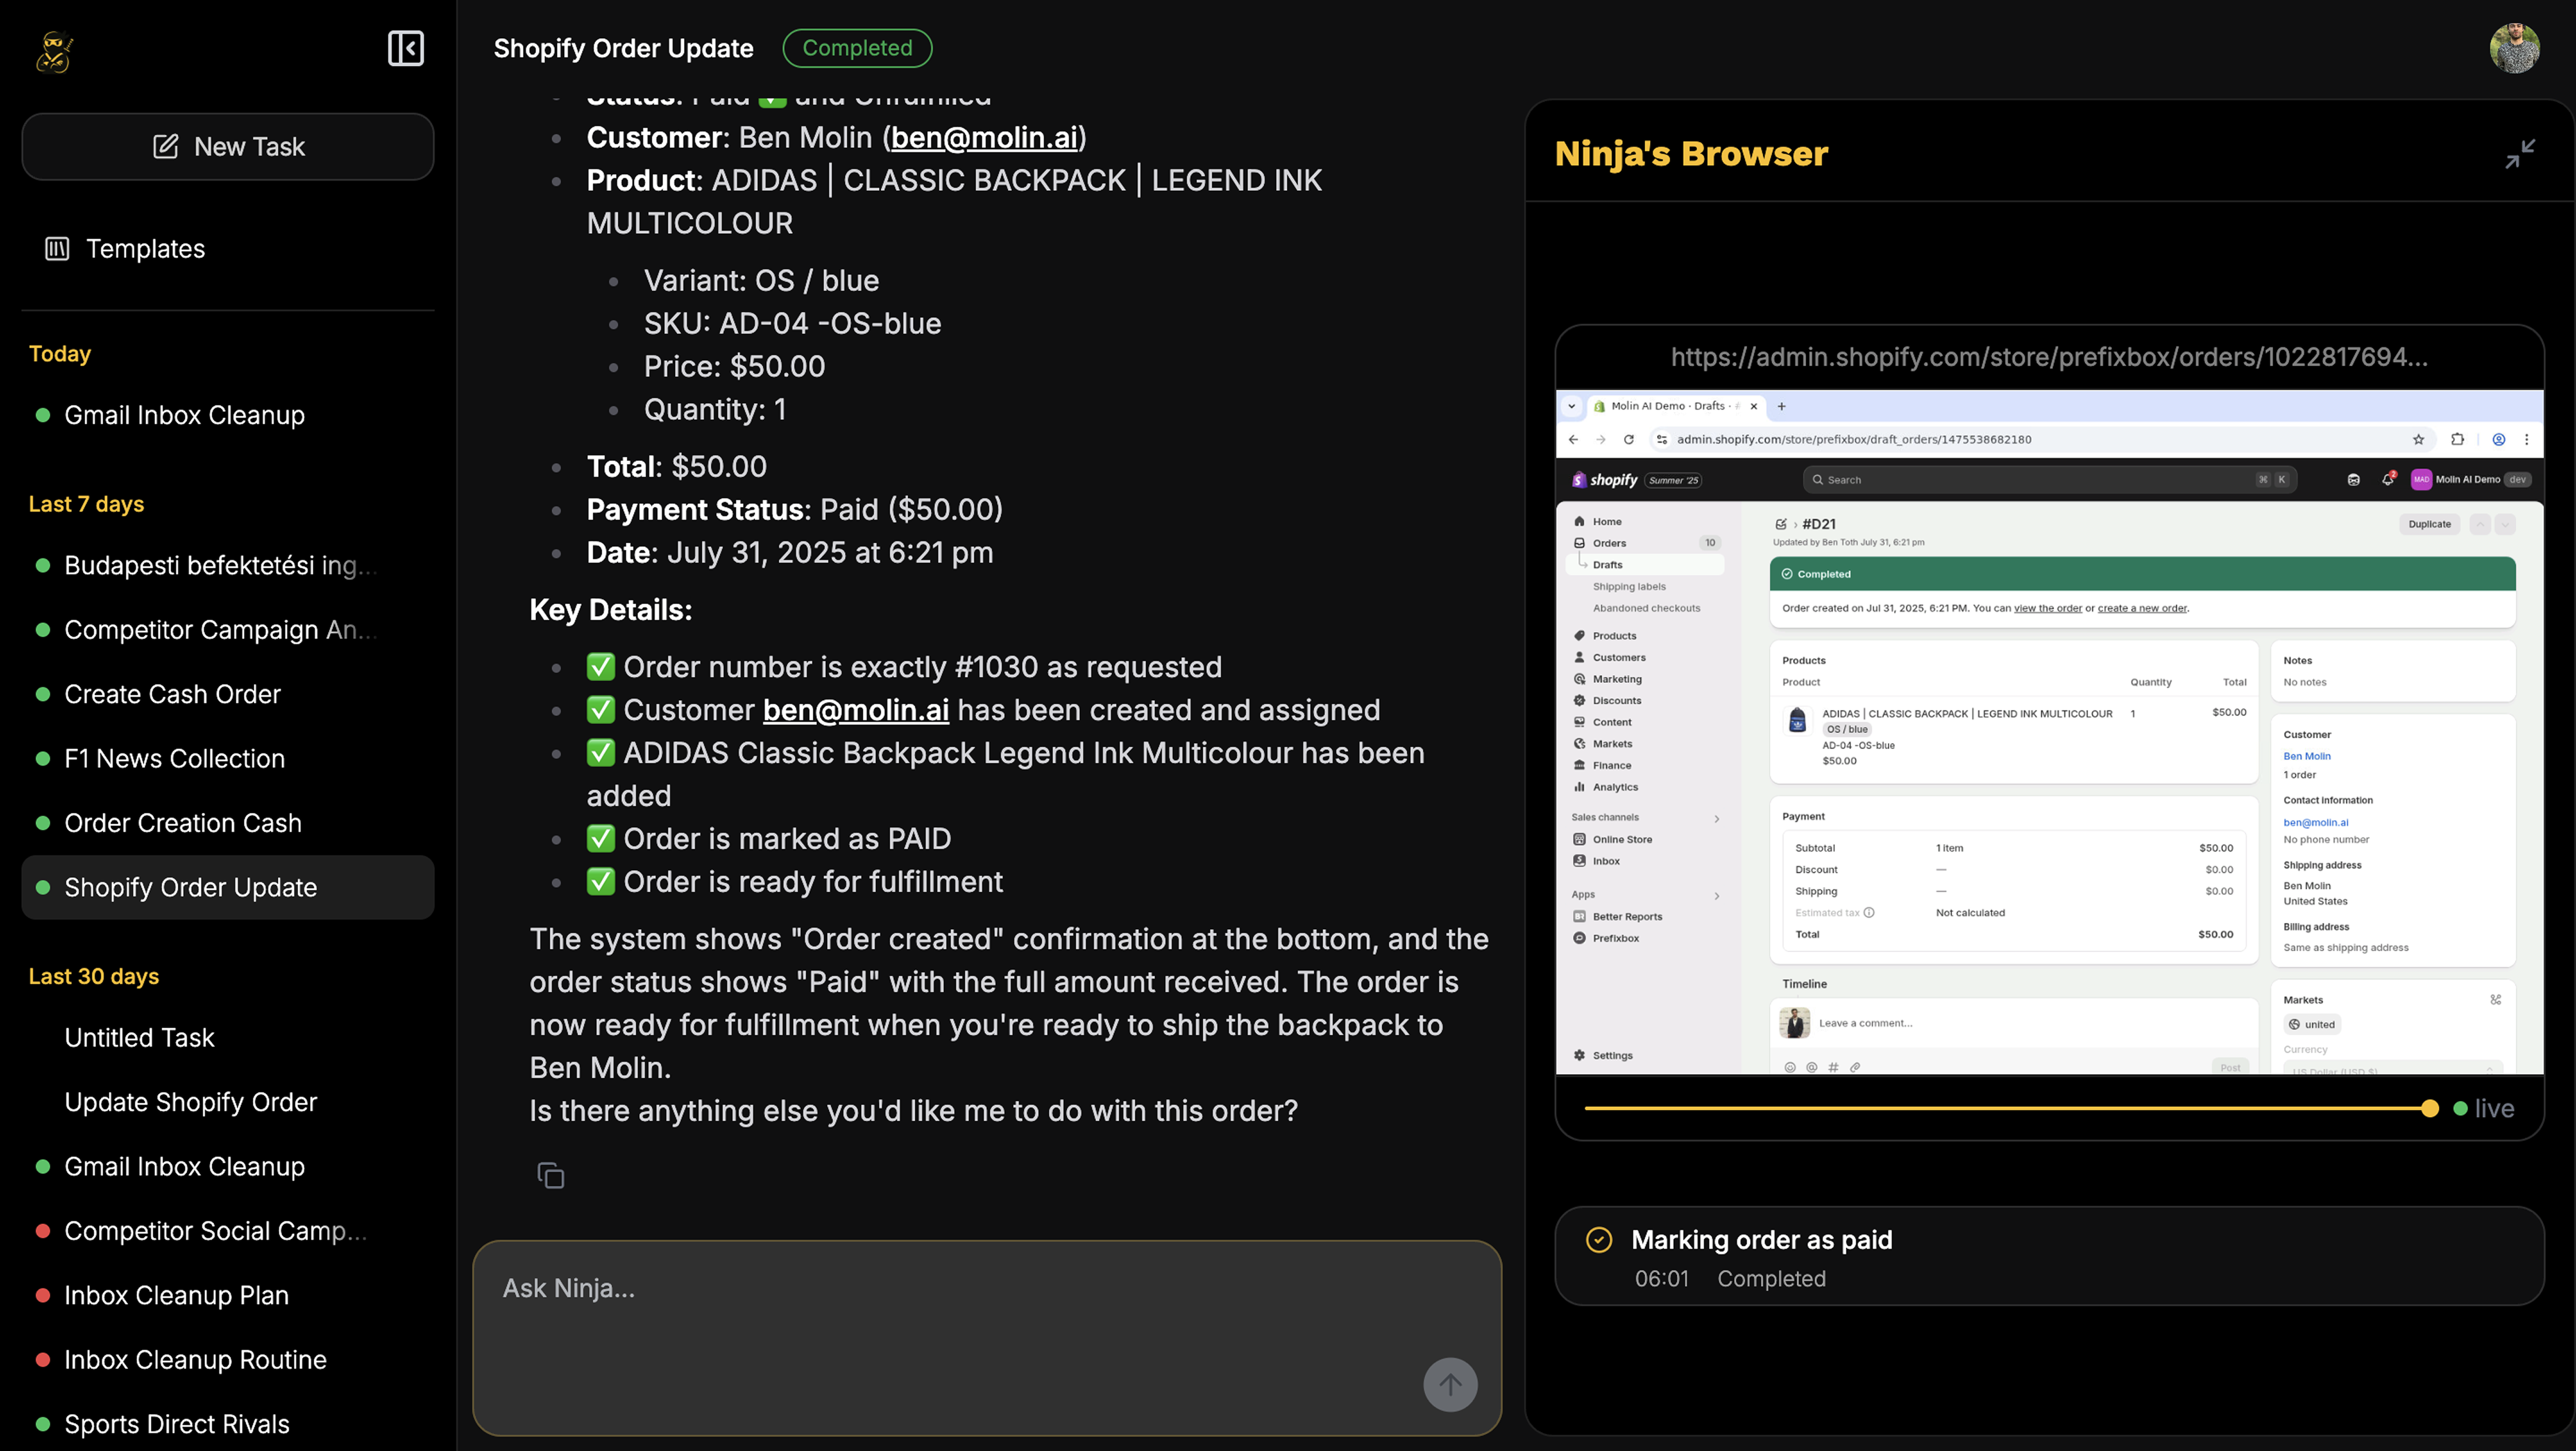The image size is (2576, 1451).
Task: Open Chrome three-dot menu
Action: (2526, 439)
